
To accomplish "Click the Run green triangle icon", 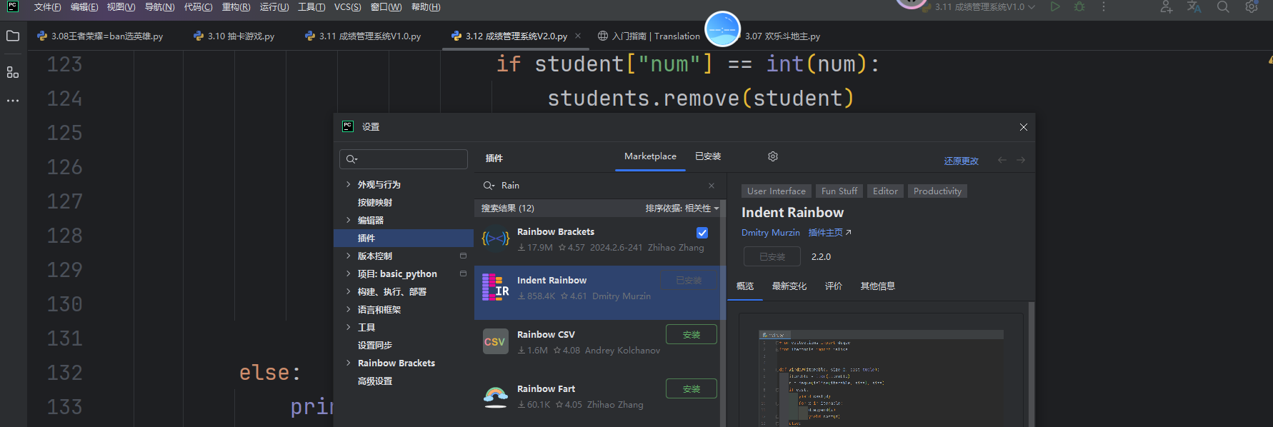I will (x=1055, y=7).
